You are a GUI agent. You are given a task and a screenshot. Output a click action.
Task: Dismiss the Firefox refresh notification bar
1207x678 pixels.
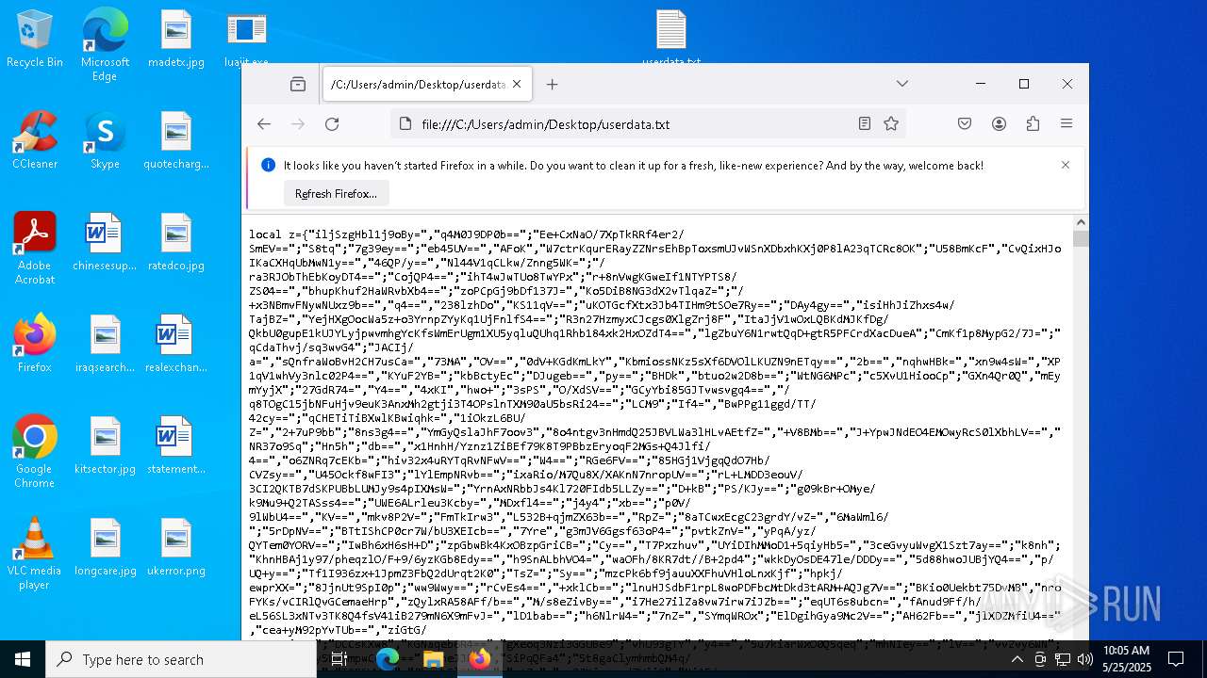pos(1066,165)
